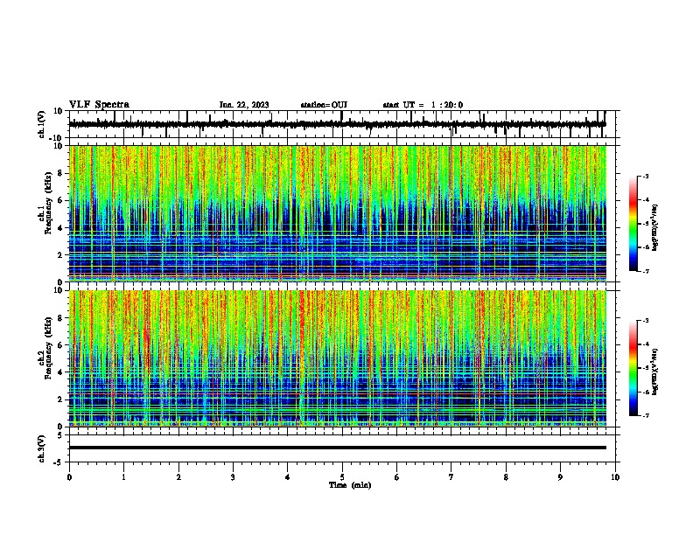Viewport: 693px width, 535px height.
Task: Select the 'ch.3(V)' axis label
Action: pos(41,448)
